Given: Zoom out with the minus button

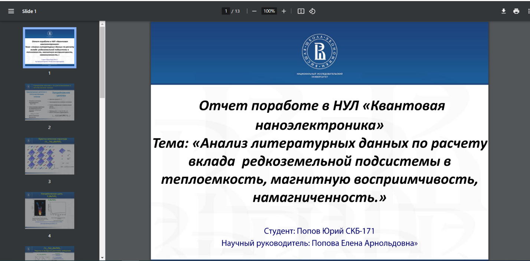Looking at the screenshot, I should [254, 11].
